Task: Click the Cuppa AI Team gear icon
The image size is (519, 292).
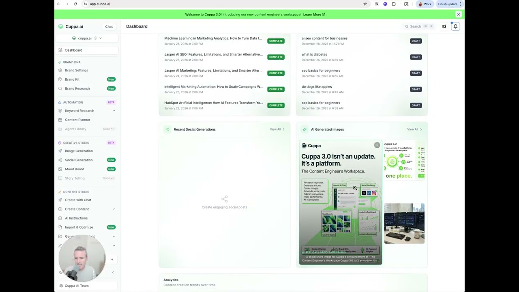Action: [61, 286]
